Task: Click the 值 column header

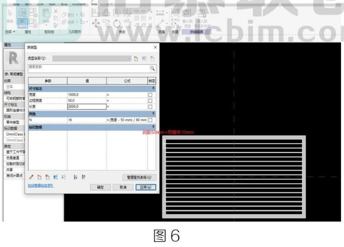Action: click(87, 81)
